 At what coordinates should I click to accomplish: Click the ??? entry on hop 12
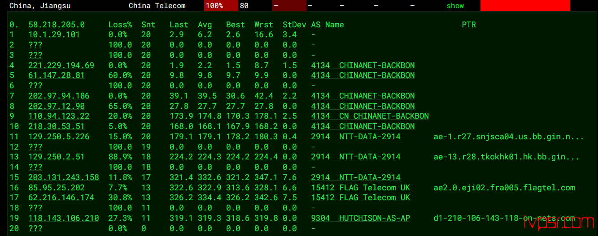35,147
